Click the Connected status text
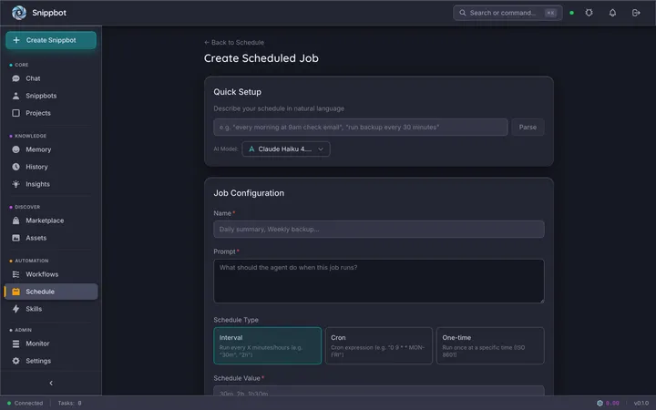656x410 pixels. pos(28,403)
